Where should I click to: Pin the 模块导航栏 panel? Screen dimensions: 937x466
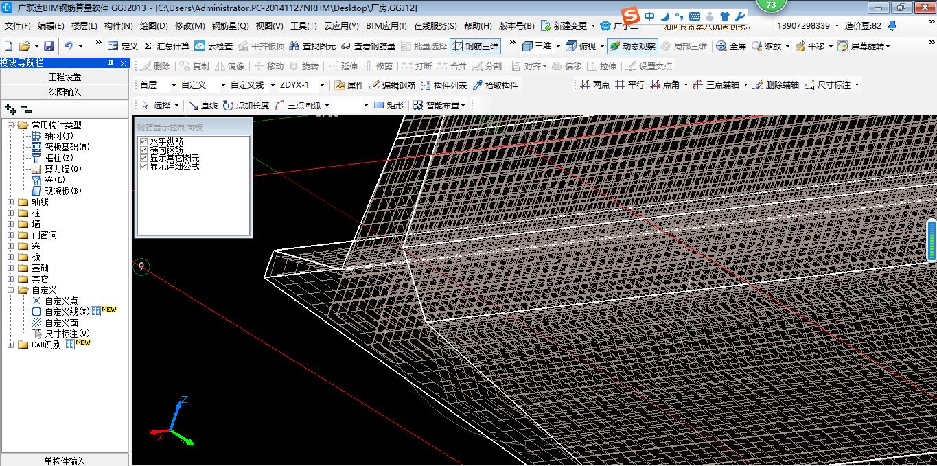(x=111, y=63)
